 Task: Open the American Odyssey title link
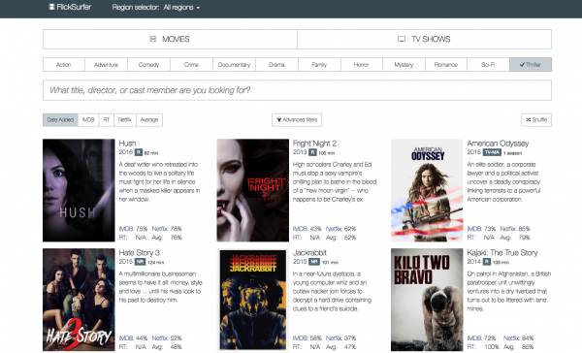498,144
